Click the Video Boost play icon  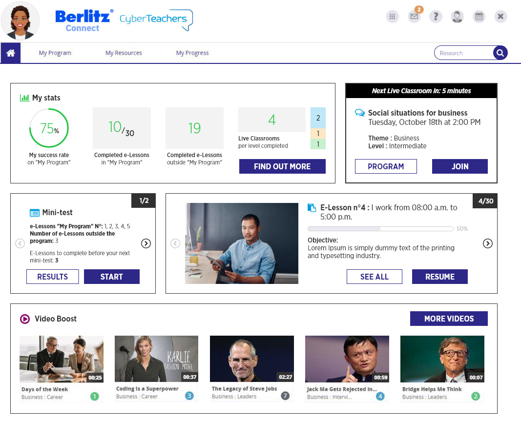pyautogui.click(x=25, y=319)
